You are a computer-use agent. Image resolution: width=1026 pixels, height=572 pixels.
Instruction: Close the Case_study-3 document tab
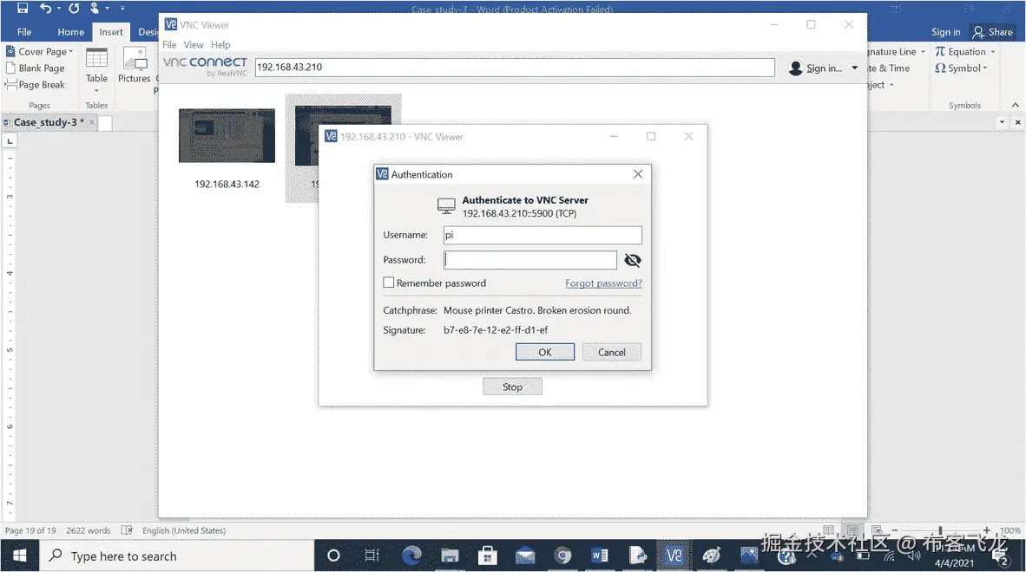(92, 122)
